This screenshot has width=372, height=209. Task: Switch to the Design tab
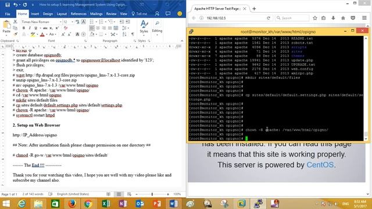tap(48, 14)
